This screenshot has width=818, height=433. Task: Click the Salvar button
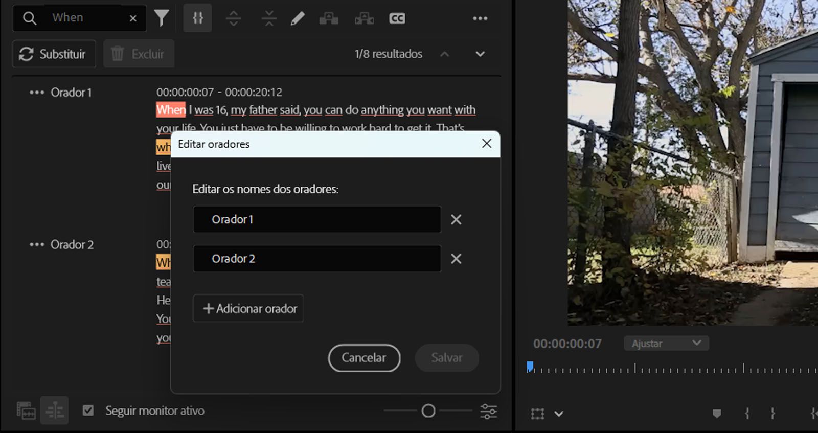tap(447, 358)
